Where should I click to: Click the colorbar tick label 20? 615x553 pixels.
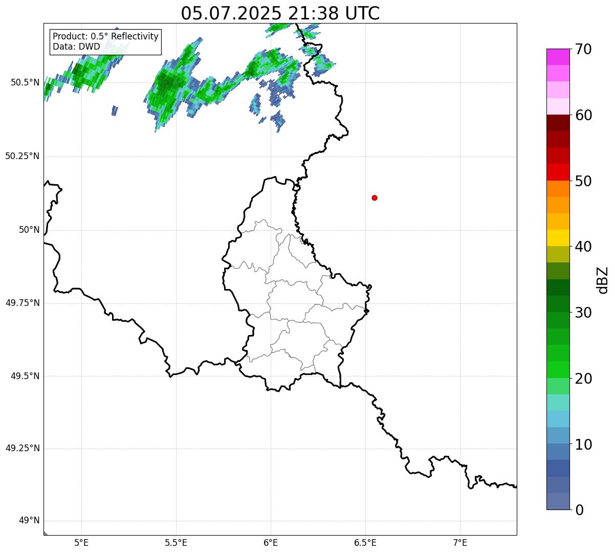(x=583, y=379)
